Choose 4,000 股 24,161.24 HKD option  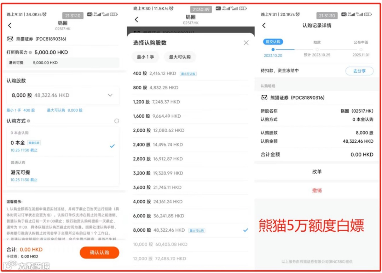click(x=191, y=202)
